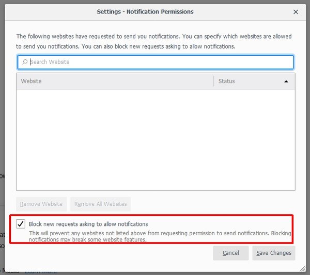The width and height of the screenshot is (310, 275).
Task: Click the Remove All Websites button
Action: [x=101, y=204]
